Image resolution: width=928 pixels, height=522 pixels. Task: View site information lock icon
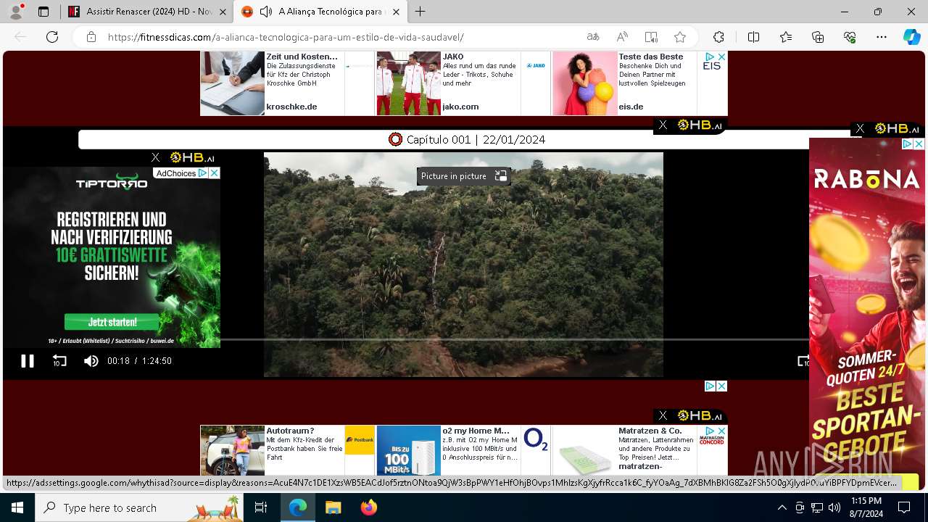[x=91, y=37]
